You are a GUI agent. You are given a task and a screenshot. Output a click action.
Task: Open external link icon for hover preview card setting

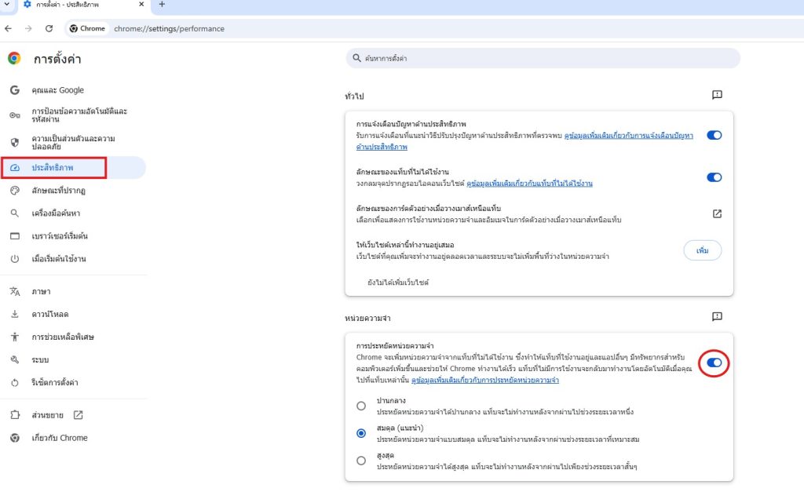click(716, 213)
